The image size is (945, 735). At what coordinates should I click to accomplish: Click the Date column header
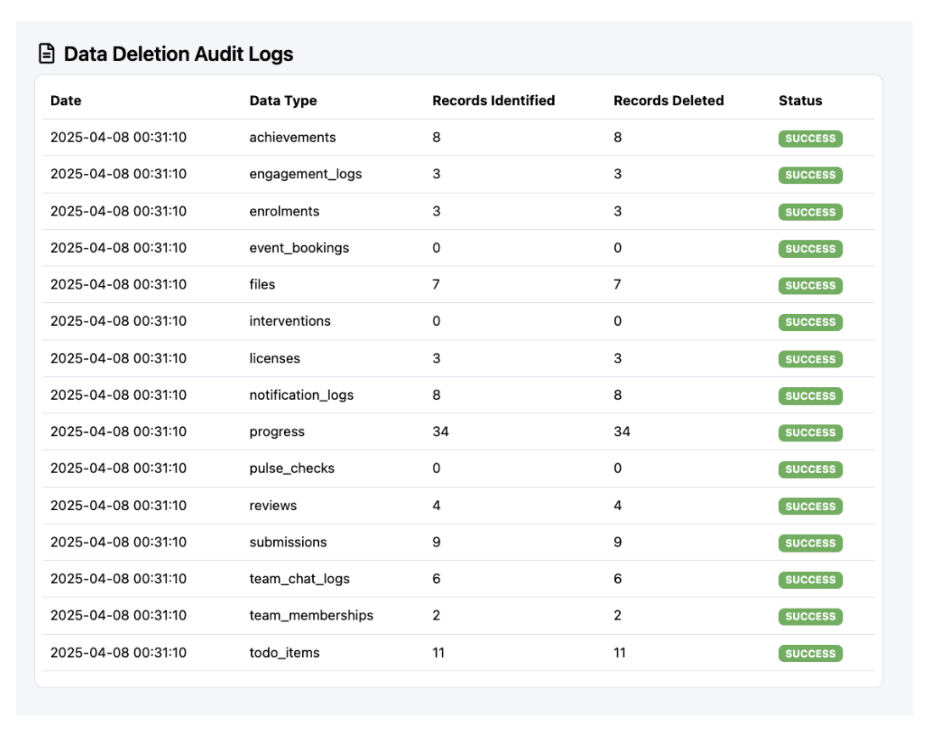pyautogui.click(x=66, y=100)
